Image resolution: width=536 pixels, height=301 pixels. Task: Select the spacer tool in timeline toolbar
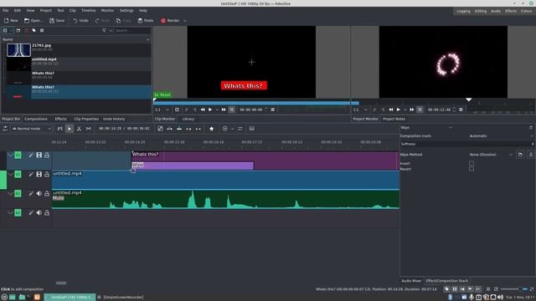(89, 129)
